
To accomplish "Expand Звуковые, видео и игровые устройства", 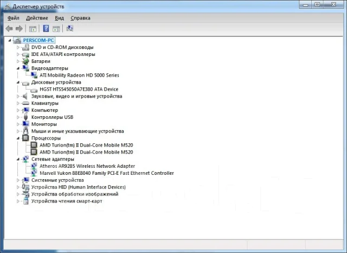I will click(x=18, y=96).
